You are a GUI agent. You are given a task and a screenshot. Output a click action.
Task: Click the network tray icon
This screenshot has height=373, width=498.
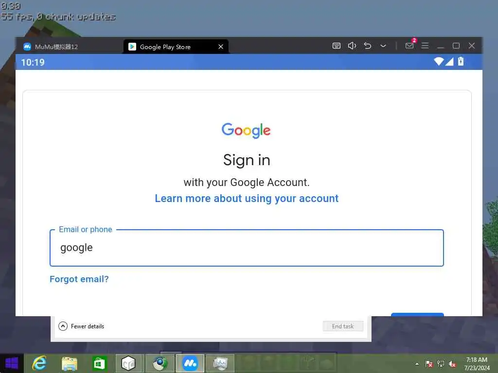441,364
